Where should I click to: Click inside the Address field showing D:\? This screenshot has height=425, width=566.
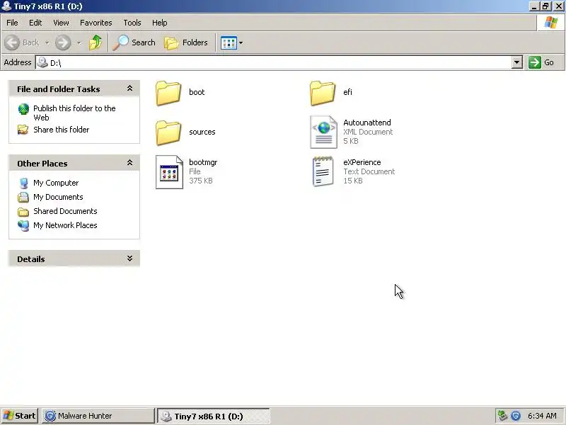click(273, 62)
